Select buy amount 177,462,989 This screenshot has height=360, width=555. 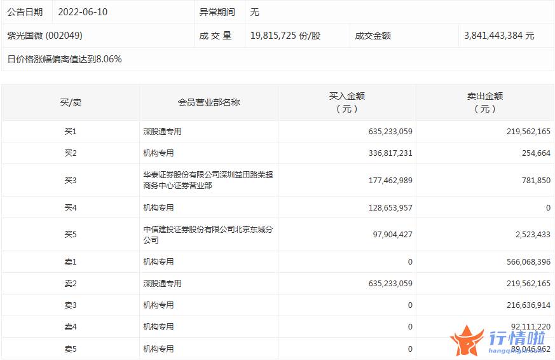[x=390, y=180]
